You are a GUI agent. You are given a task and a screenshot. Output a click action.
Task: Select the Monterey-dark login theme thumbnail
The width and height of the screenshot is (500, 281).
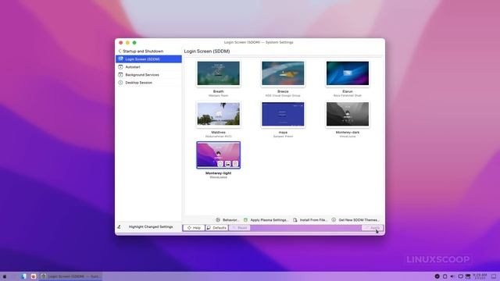click(x=348, y=114)
